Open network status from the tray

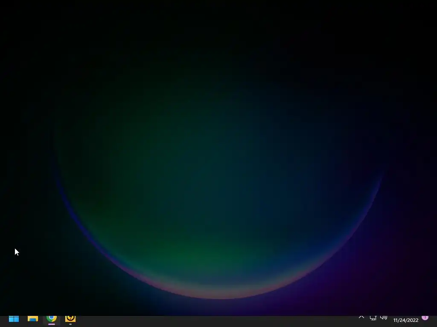[x=373, y=318]
